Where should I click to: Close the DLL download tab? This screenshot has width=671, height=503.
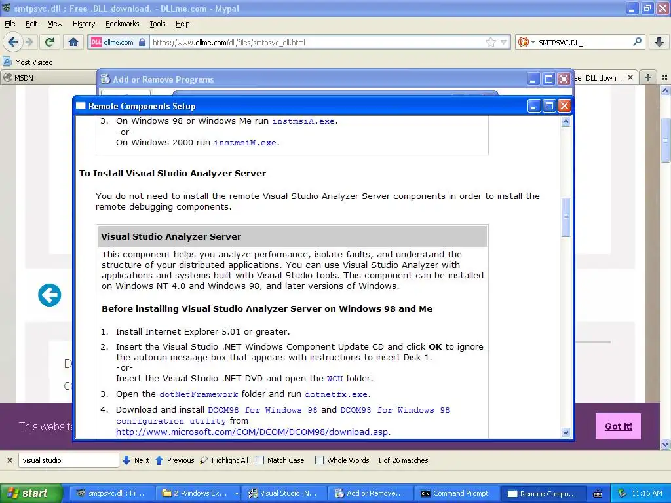point(630,77)
